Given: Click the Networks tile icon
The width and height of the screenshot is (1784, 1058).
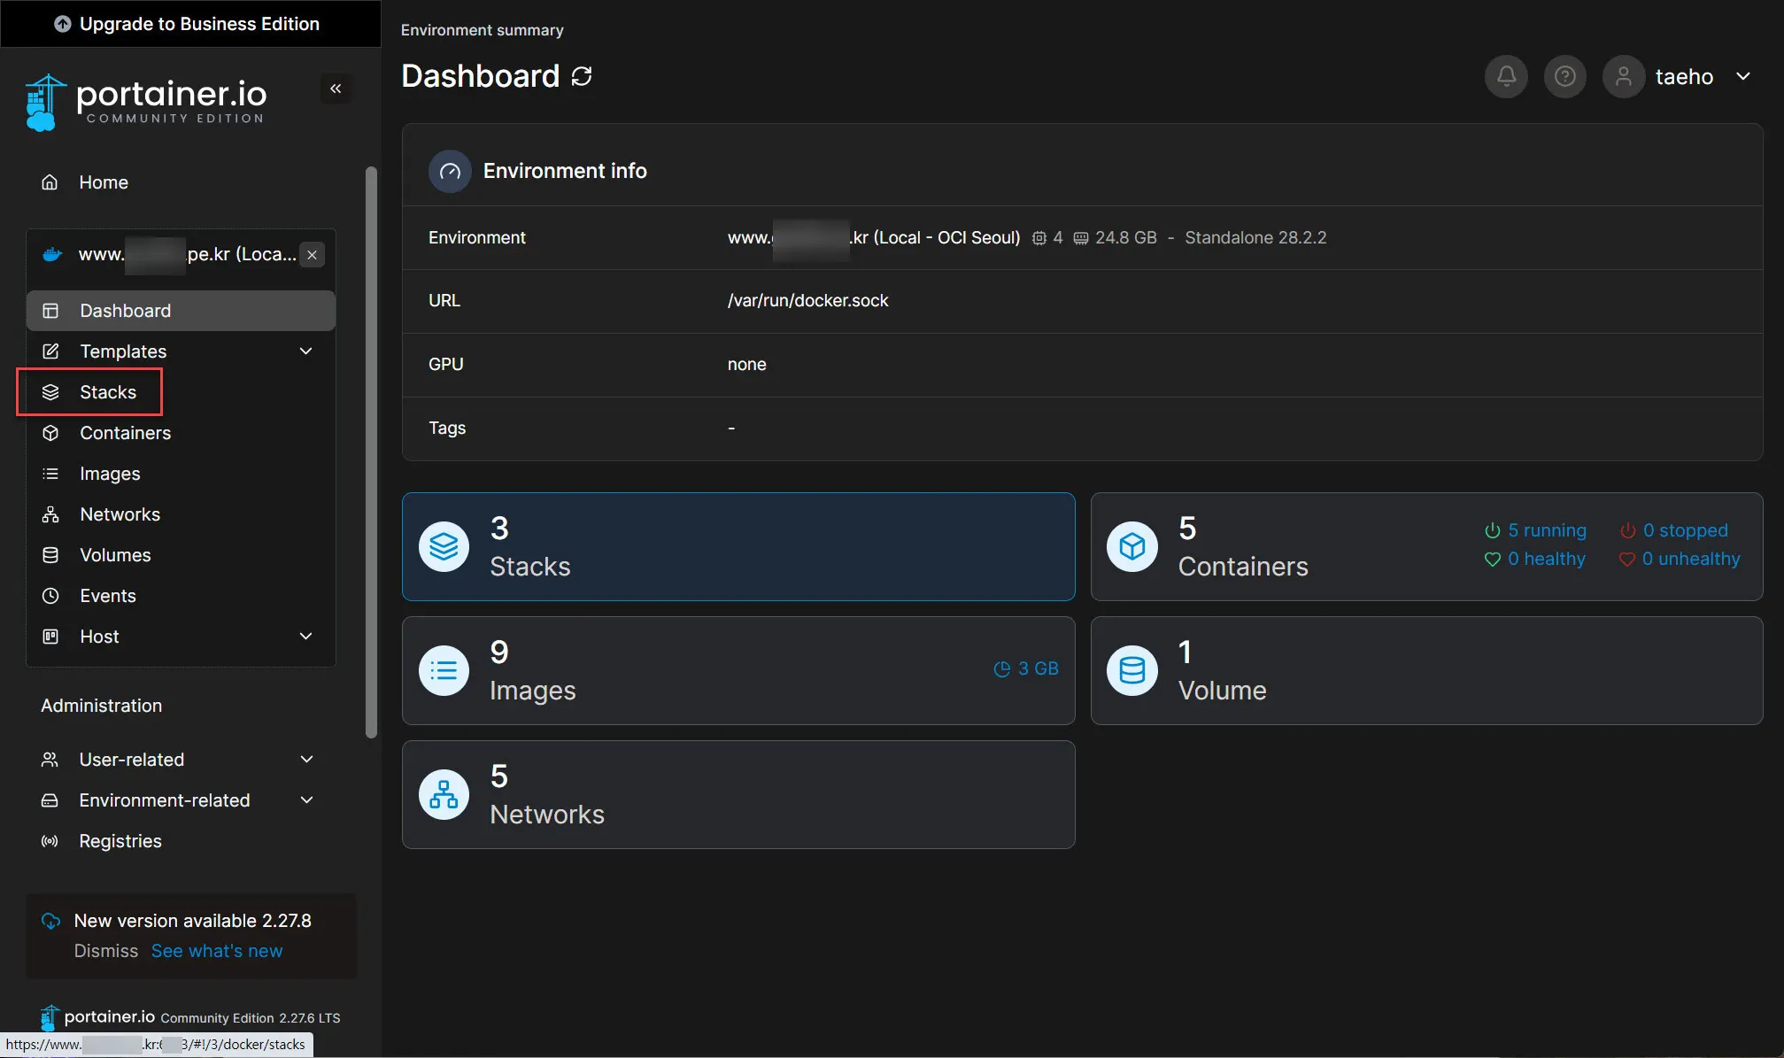Looking at the screenshot, I should [444, 795].
